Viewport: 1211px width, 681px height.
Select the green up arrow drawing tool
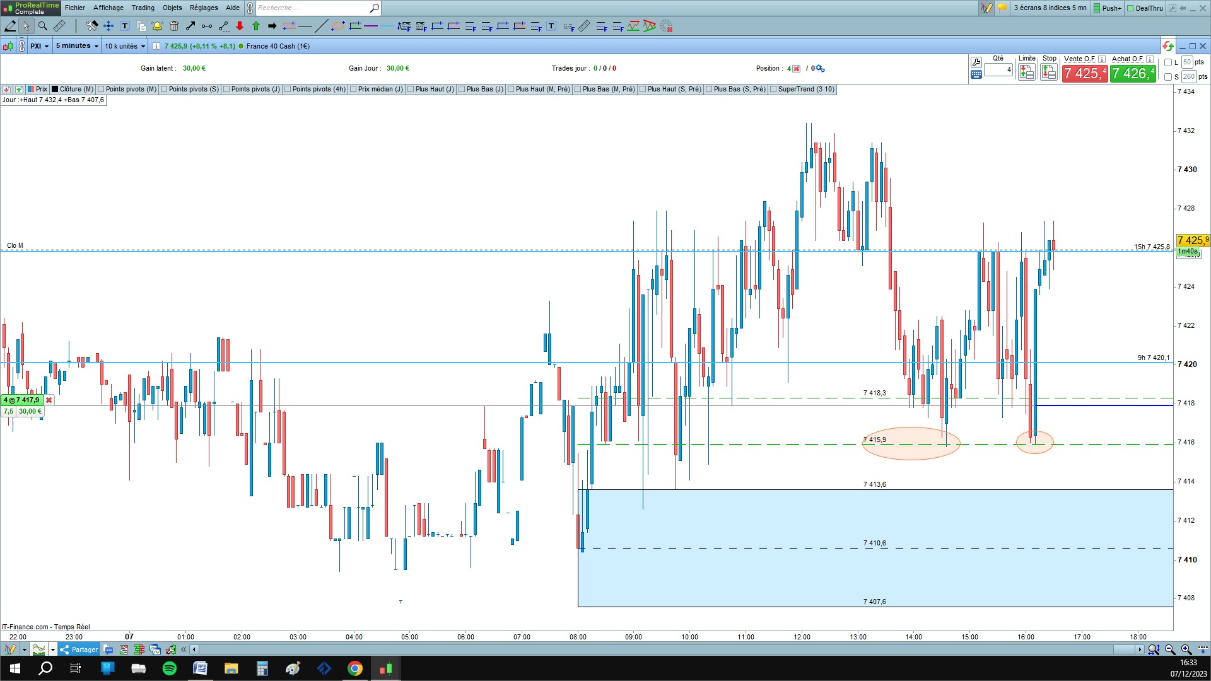click(x=256, y=26)
